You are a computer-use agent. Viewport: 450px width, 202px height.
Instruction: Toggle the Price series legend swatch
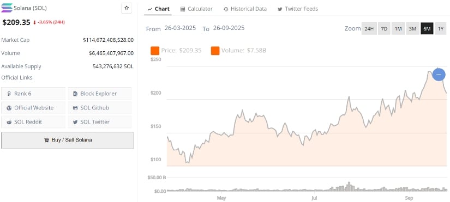point(155,51)
